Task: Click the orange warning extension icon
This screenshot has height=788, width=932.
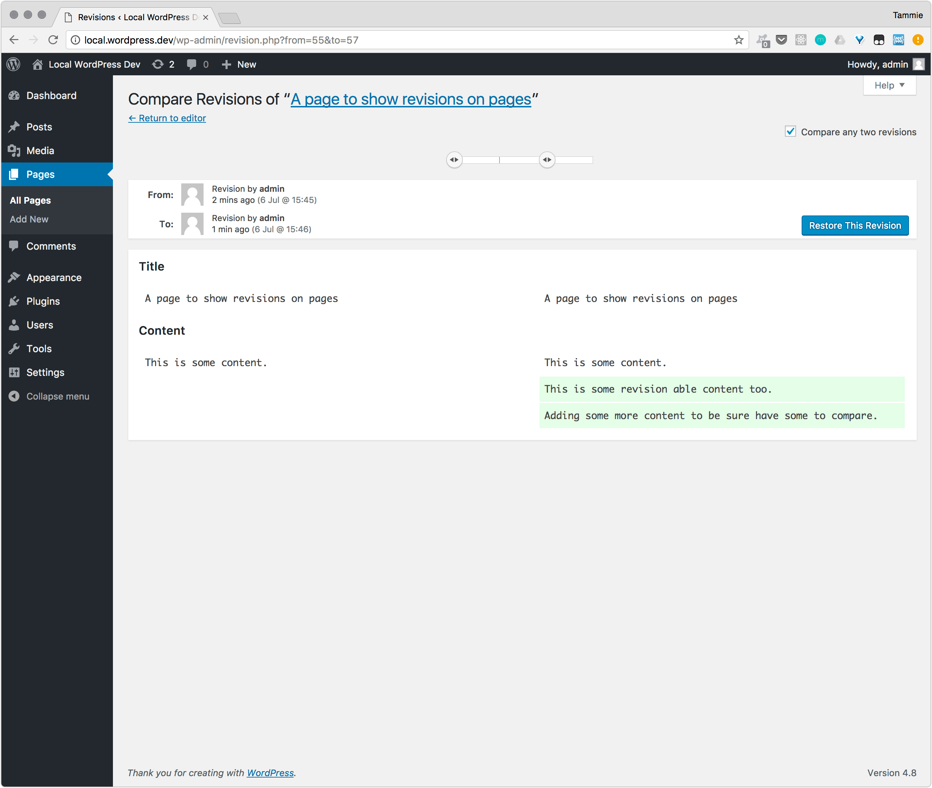Action: point(918,40)
